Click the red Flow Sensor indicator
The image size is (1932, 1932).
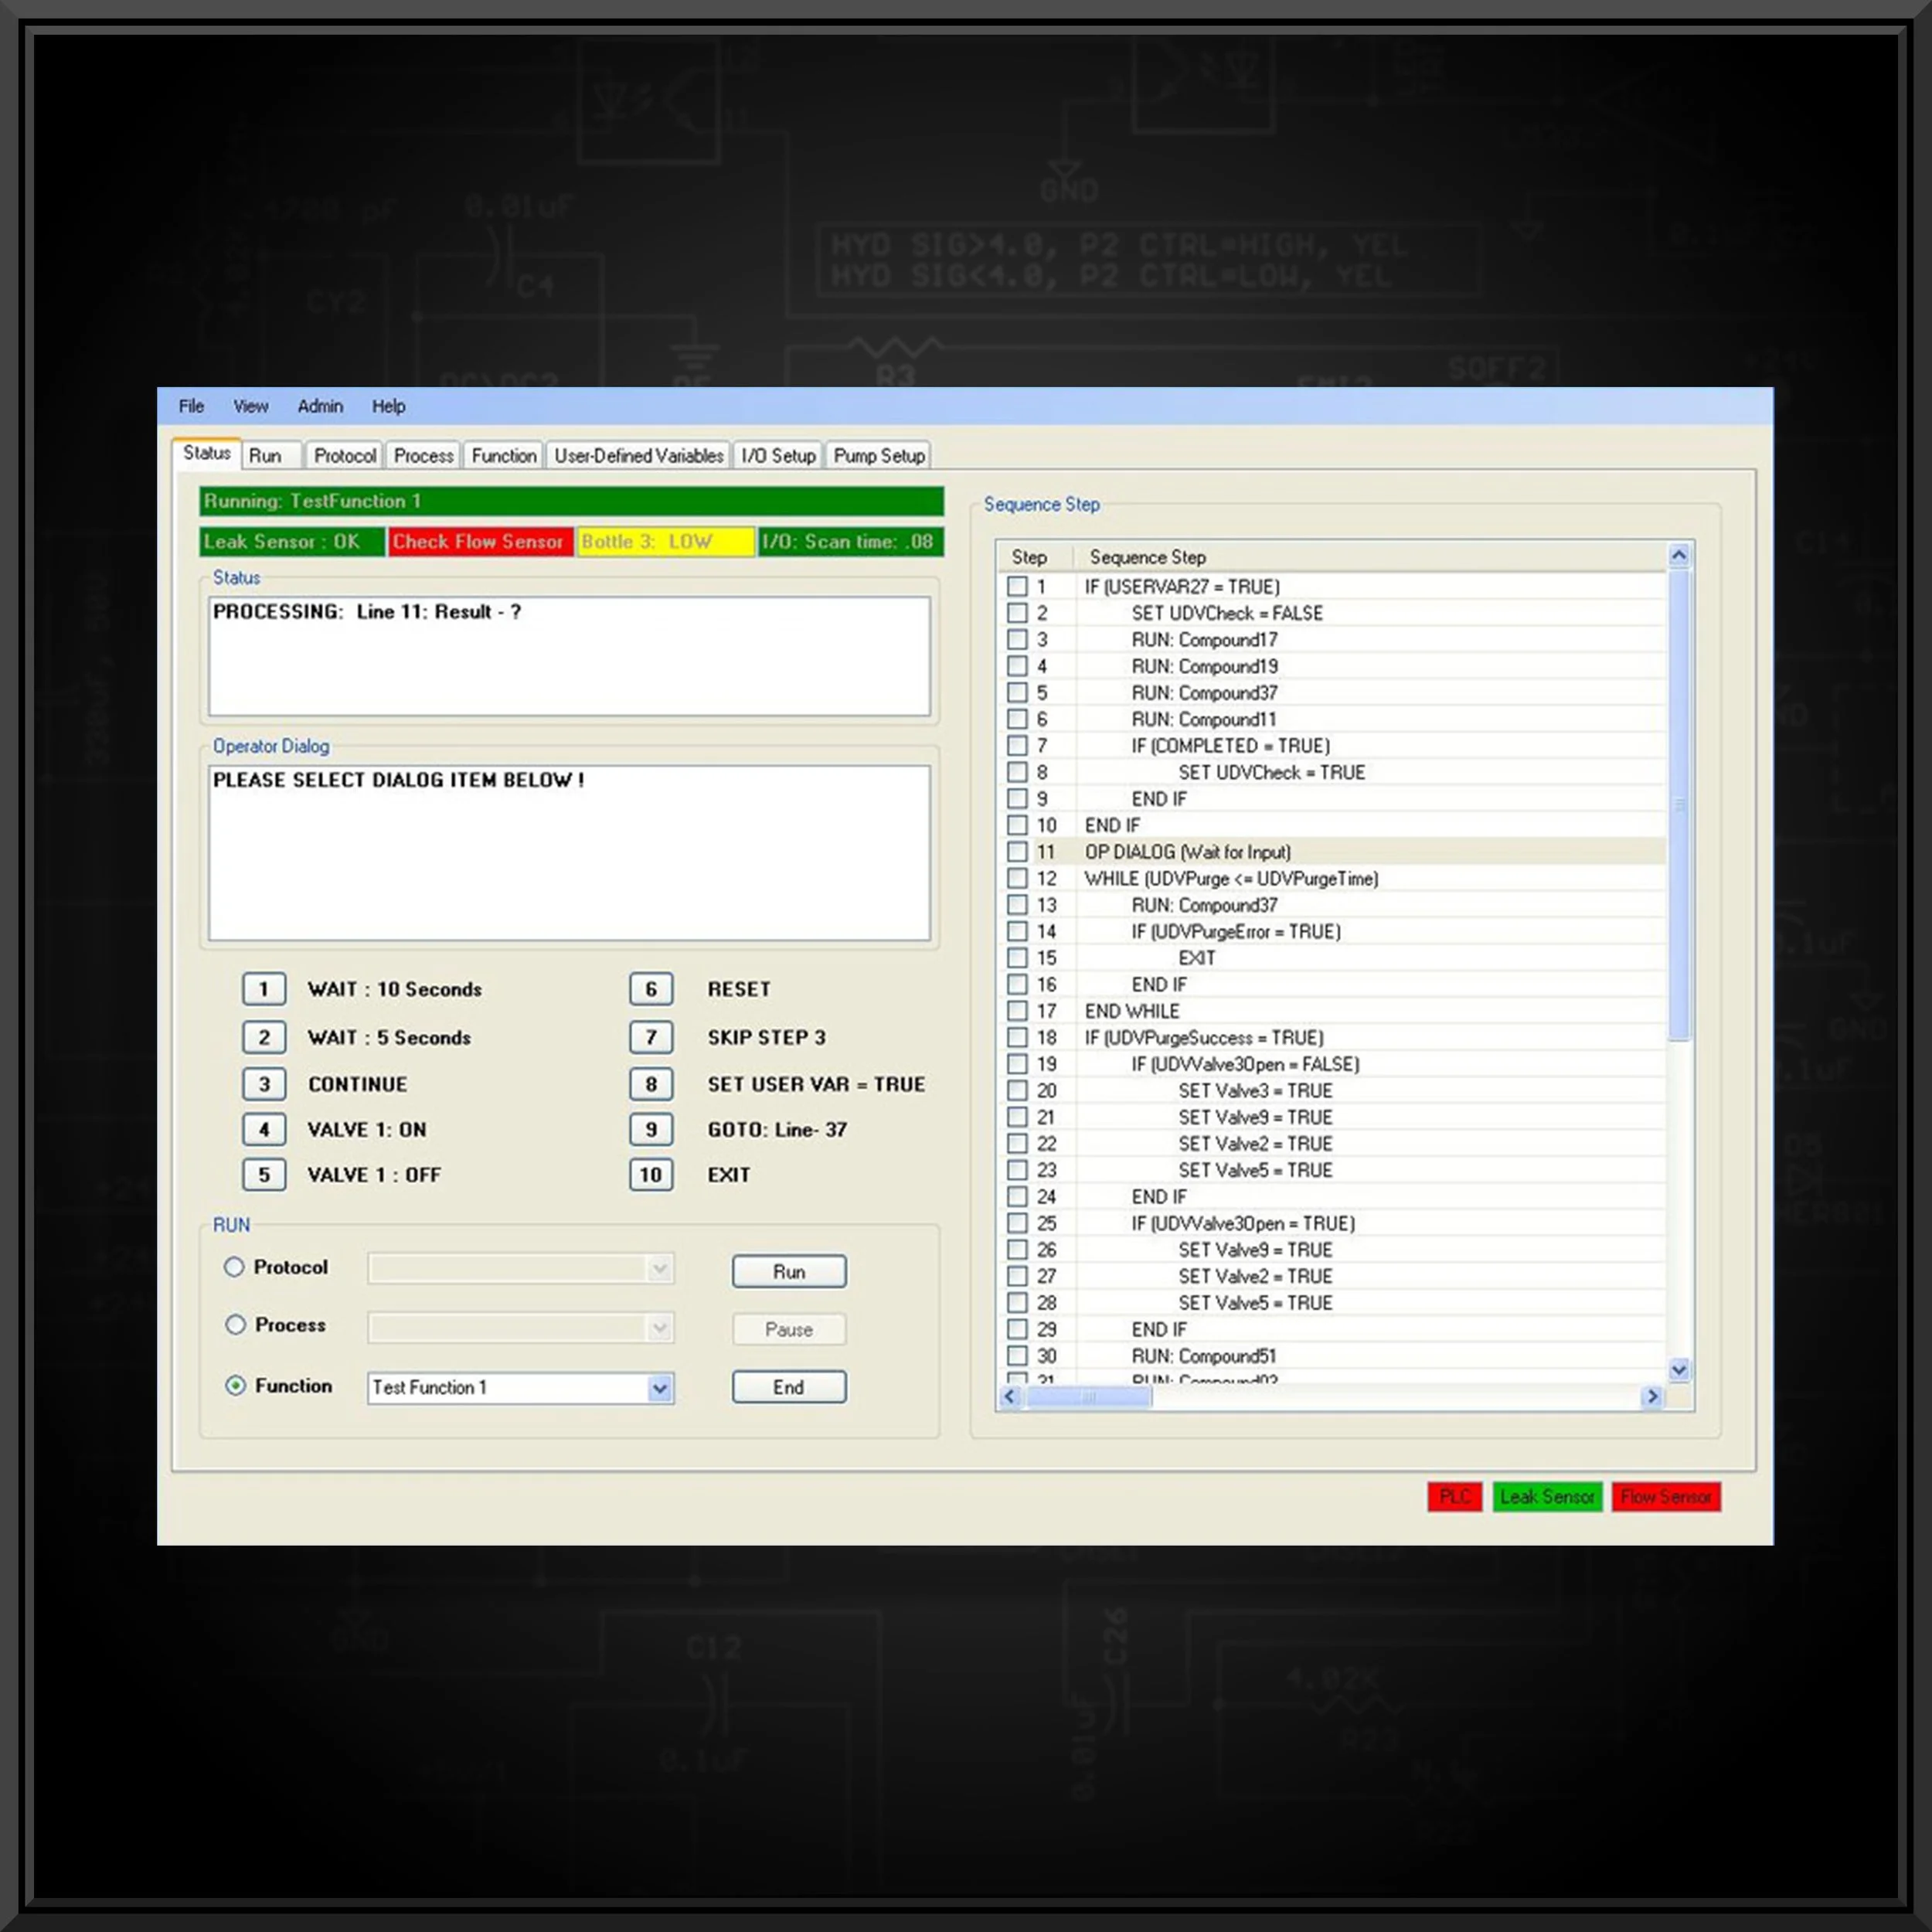click(x=1666, y=1497)
